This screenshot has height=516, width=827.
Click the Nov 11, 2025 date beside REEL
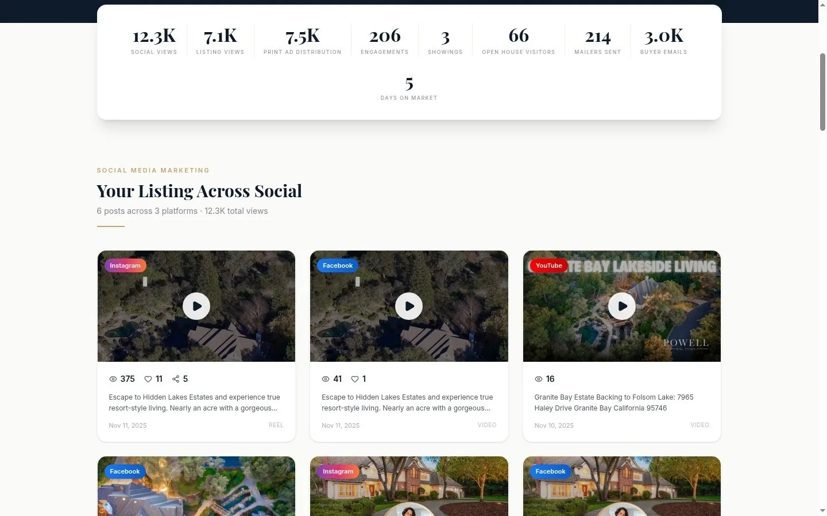pos(127,425)
